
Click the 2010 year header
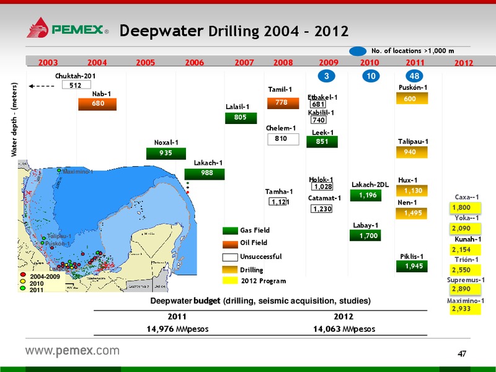point(370,63)
